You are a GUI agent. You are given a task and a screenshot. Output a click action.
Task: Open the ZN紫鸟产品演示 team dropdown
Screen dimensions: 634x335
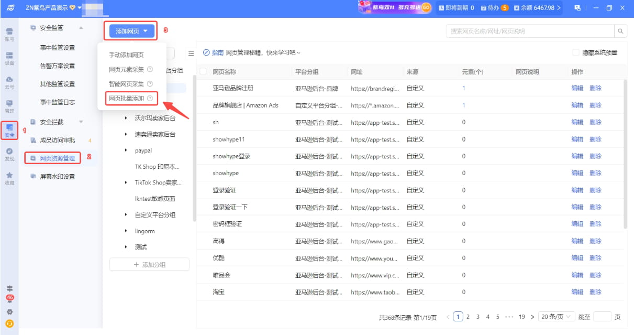(x=53, y=8)
